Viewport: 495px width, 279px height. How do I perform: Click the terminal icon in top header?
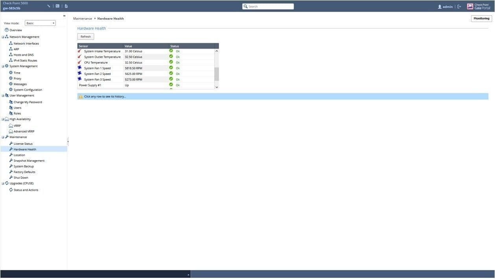57,6
